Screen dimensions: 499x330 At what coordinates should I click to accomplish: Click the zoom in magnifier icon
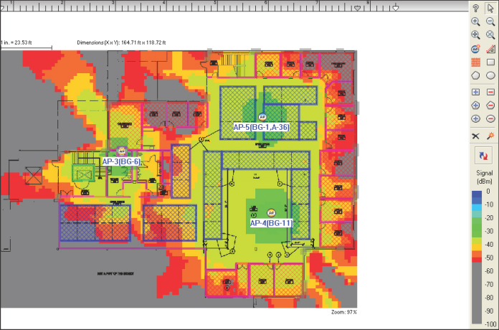point(476,22)
